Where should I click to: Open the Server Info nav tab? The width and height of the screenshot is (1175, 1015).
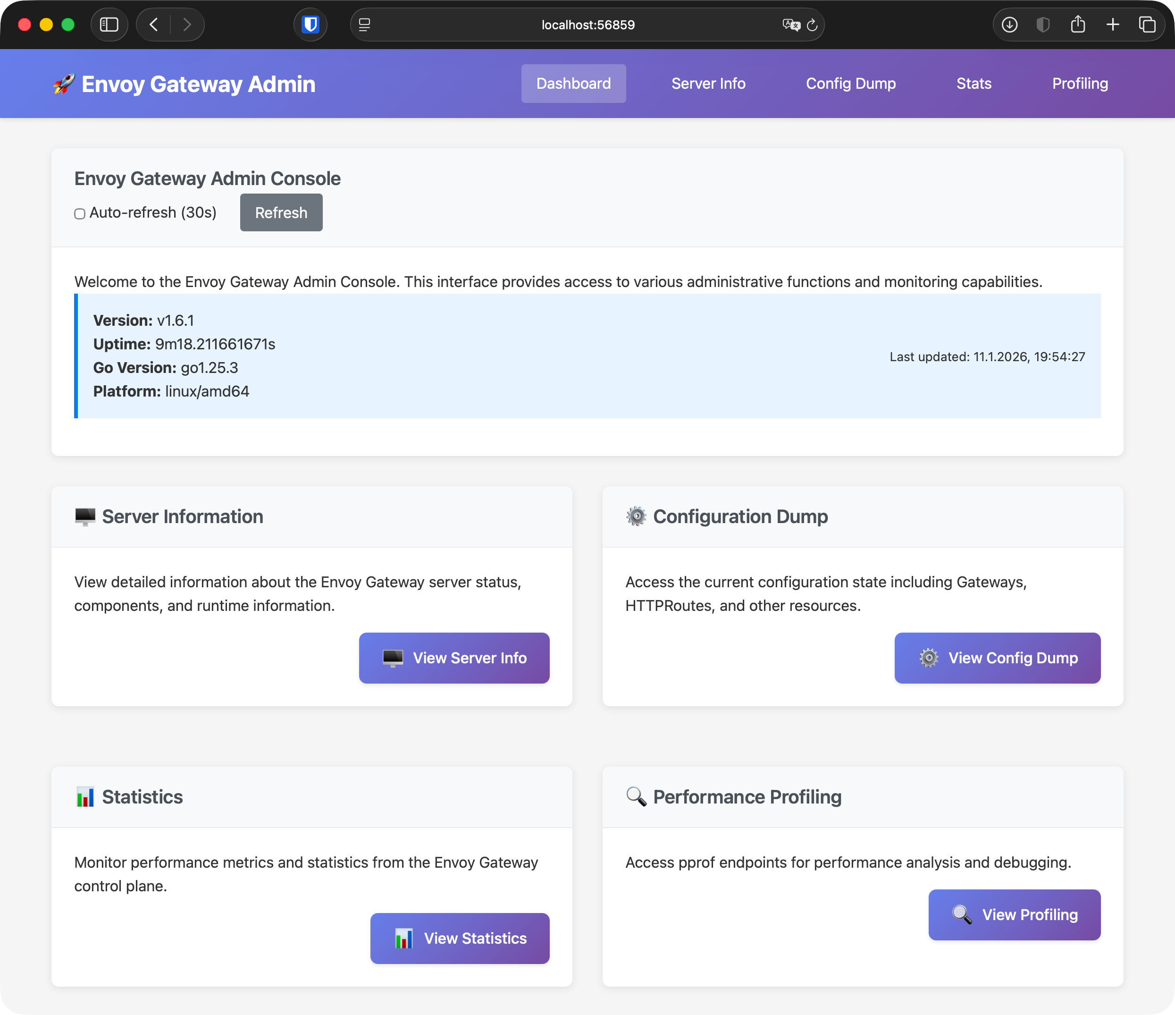coord(708,84)
